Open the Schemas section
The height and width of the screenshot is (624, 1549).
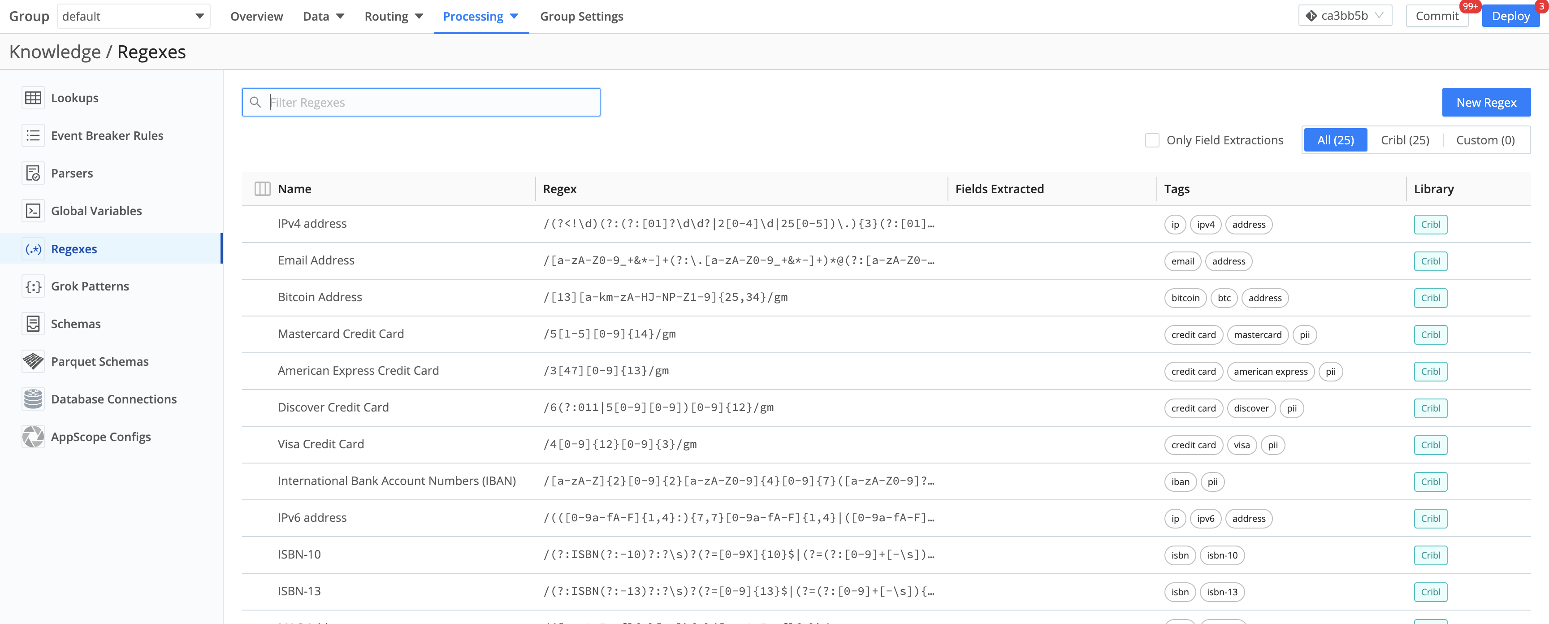coord(75,323)
